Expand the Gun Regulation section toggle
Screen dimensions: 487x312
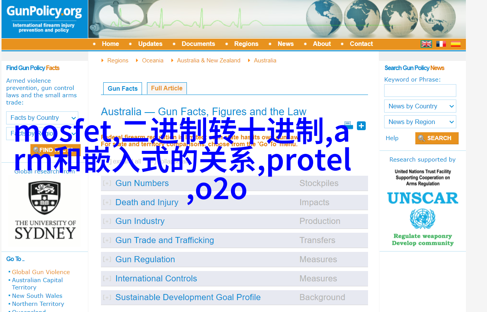[x=107, y=260]
